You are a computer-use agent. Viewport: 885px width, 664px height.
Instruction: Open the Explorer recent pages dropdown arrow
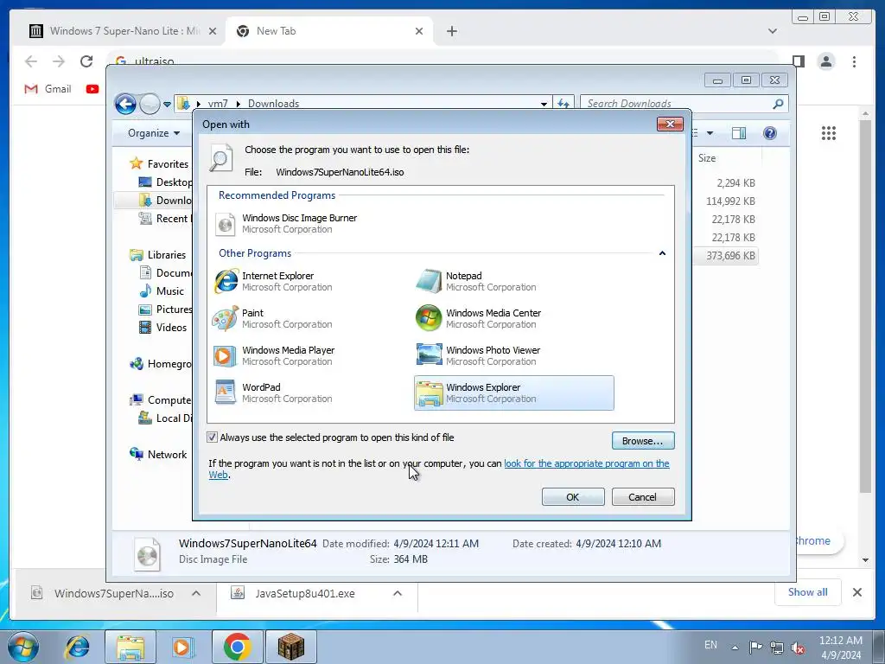tap(167, 105)
